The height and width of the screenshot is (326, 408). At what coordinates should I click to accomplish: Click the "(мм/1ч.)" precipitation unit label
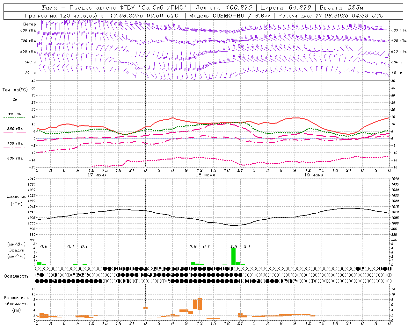[16, 256]
